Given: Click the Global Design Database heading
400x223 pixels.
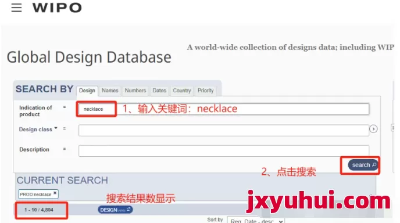Looking at the screenshot, I should coord(89,57).
